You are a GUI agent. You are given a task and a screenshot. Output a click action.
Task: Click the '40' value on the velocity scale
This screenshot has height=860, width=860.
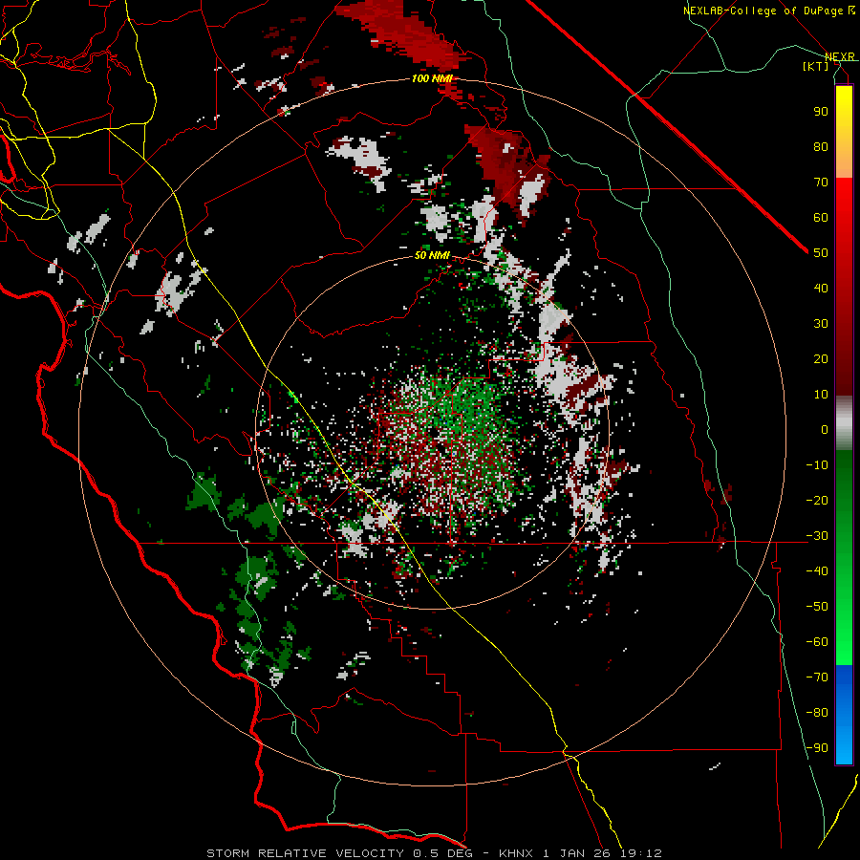pyautogui.click(x=821, y=288)
